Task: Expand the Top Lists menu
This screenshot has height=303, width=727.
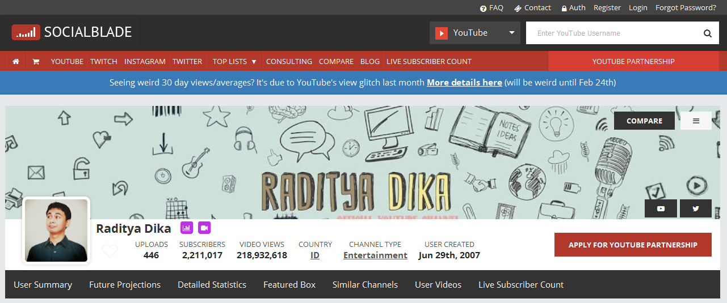Action: tap(234, 61)
